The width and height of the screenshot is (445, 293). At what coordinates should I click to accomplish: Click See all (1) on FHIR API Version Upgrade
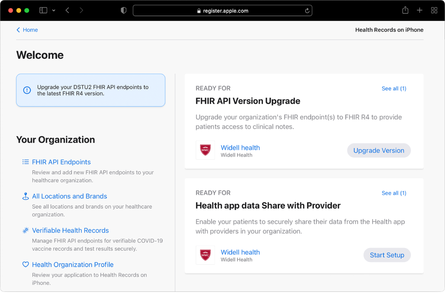[394, 88]
